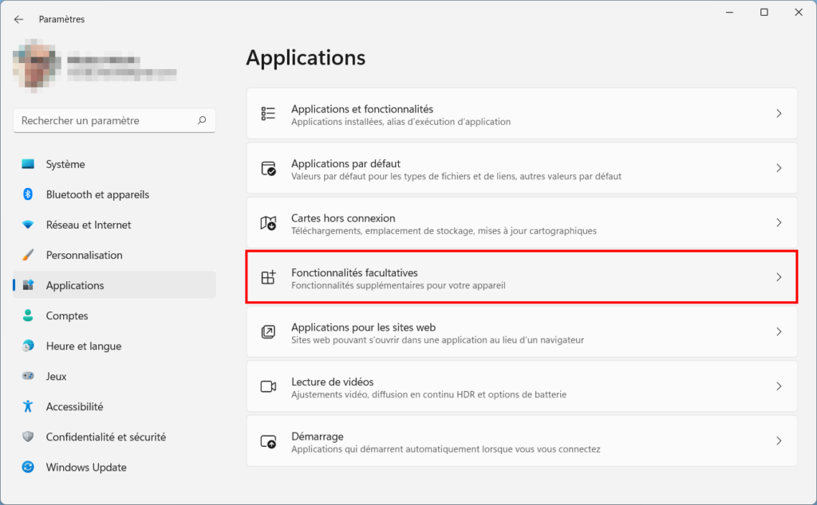Click the Démarrage icon
The image size is (817, 505).
click(268, 441)
